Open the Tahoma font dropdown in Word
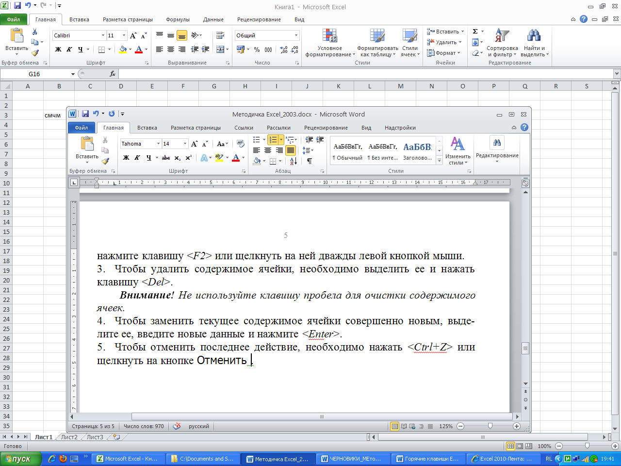The height and width of the screenshot is (466, 621). [158, 144]
